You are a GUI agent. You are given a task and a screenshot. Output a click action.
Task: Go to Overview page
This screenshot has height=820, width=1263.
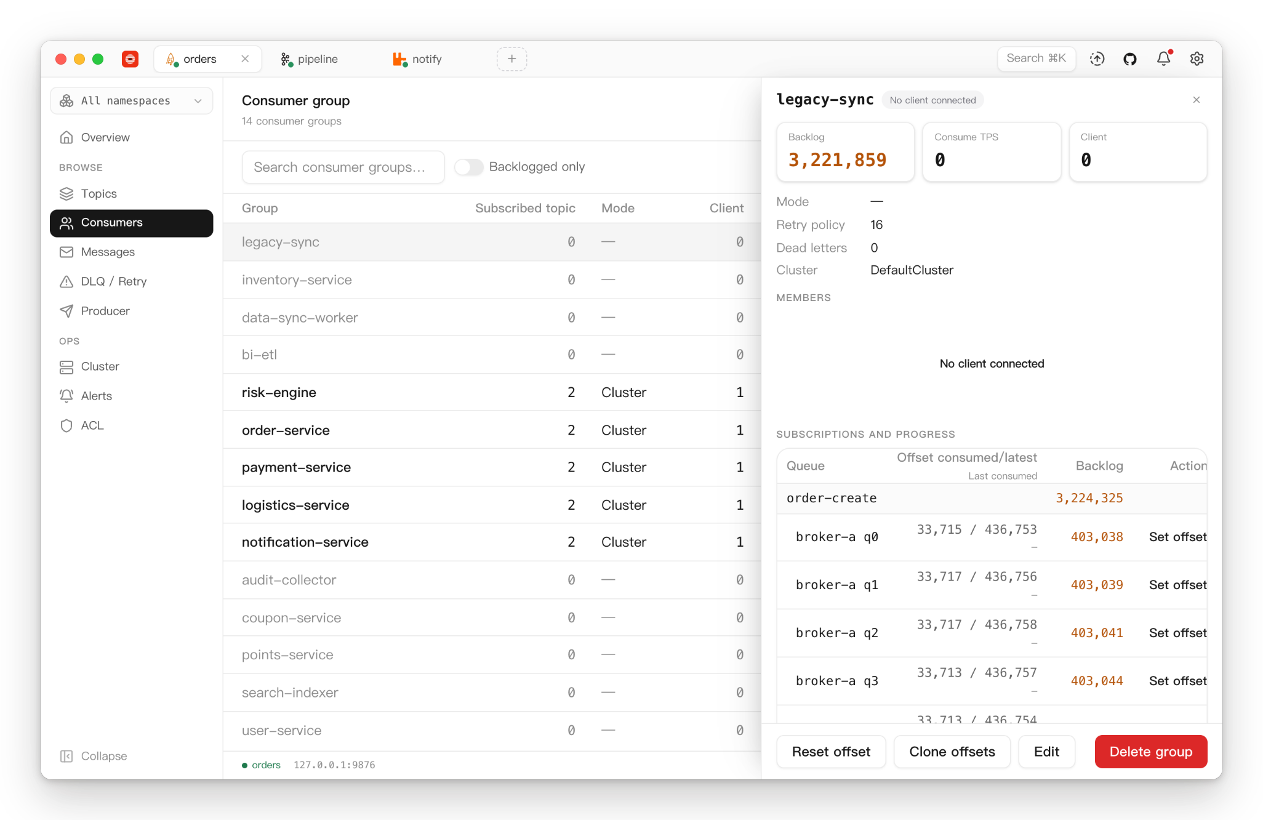click(x=131, y=137)
